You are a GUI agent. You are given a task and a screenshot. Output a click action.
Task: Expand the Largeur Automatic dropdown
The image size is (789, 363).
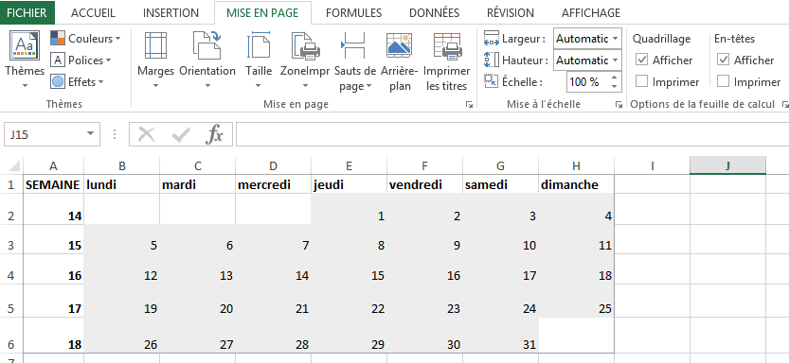[x=587, y=39]
